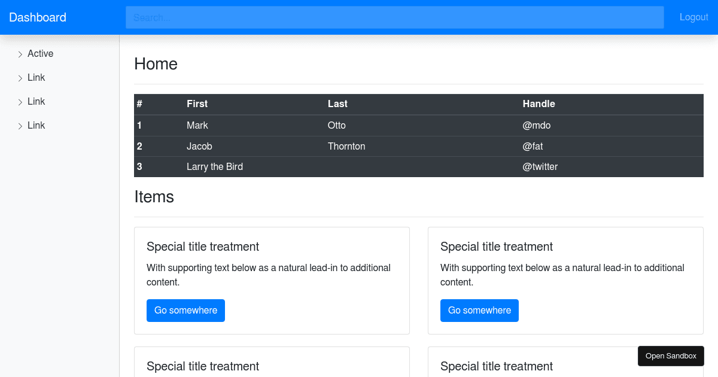Viewport: 718px width, 377px height.
Task: Expand the chevron beside the last Link item
Action: [x=20, y=125]
